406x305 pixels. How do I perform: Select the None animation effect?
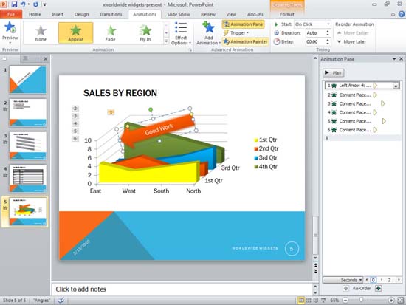point(41,33)
